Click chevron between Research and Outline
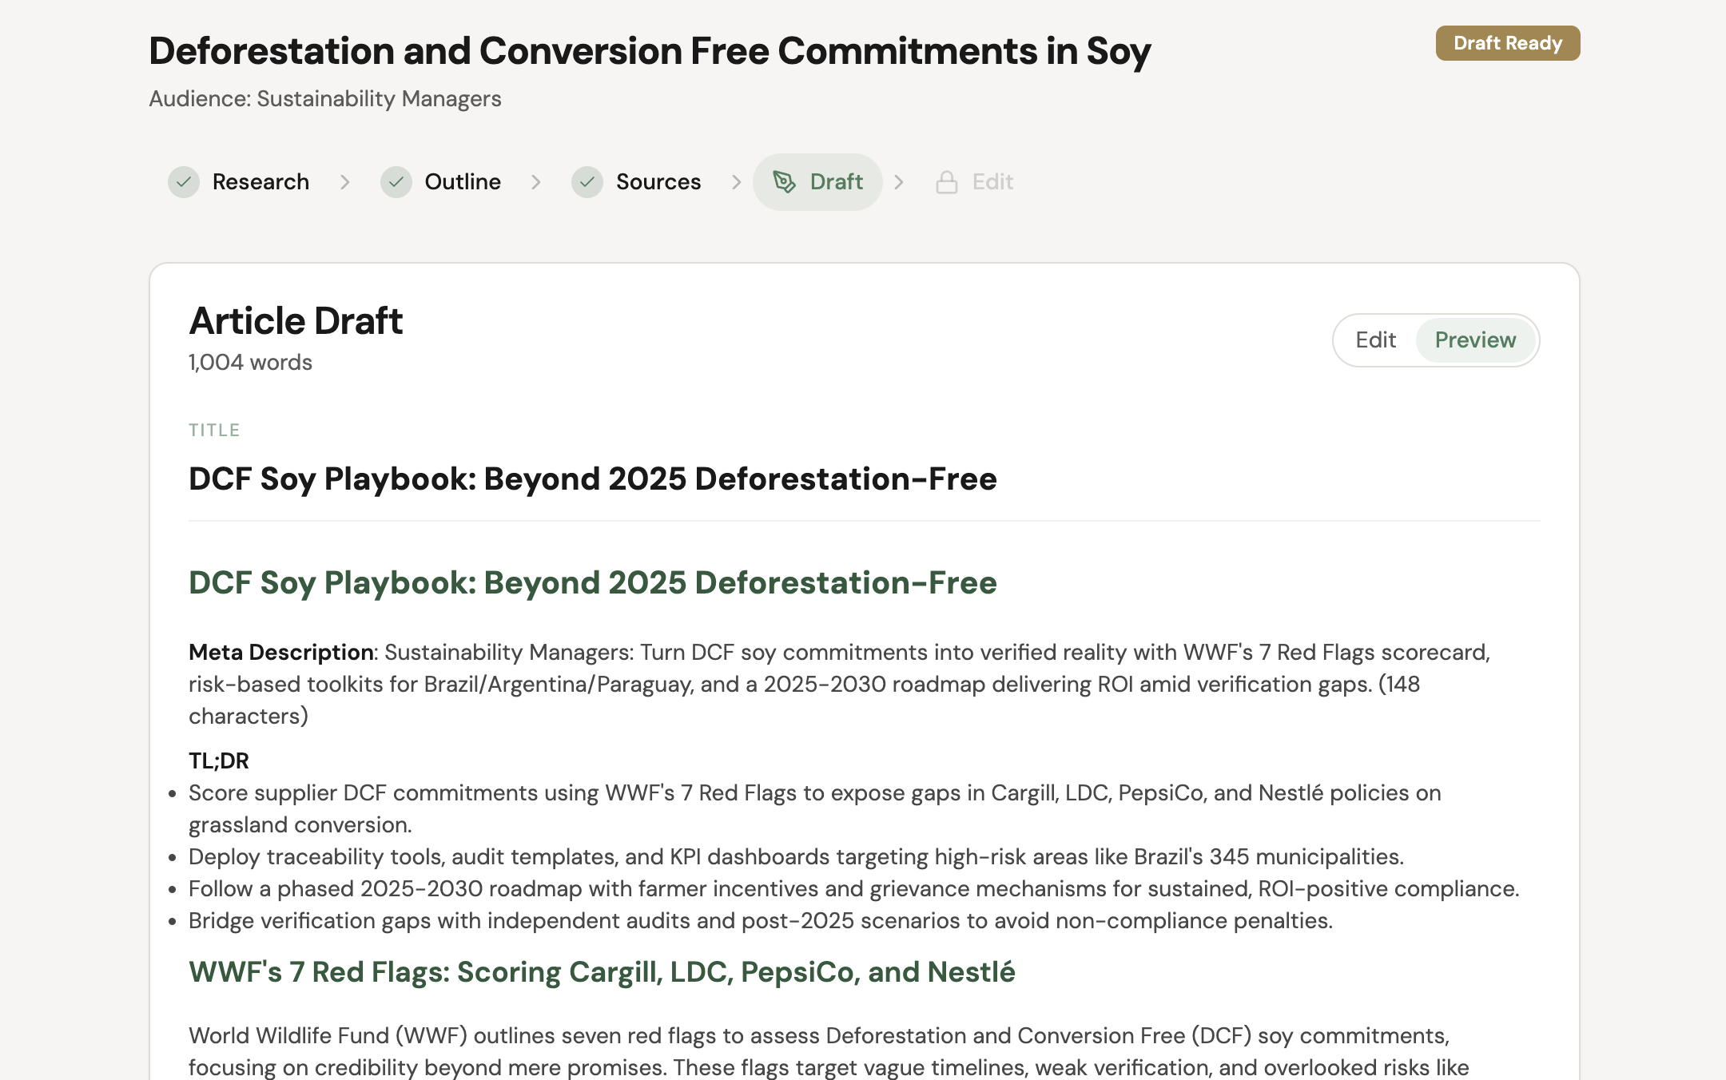Image resolution: width=1726 pixels, height=1080 pixels. pyautogui.click(x=345, y=182)
